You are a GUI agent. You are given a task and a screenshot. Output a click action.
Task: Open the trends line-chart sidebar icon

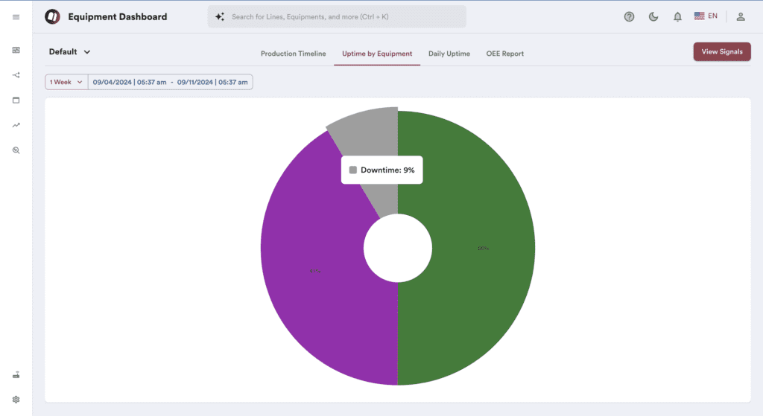point(16,125)
